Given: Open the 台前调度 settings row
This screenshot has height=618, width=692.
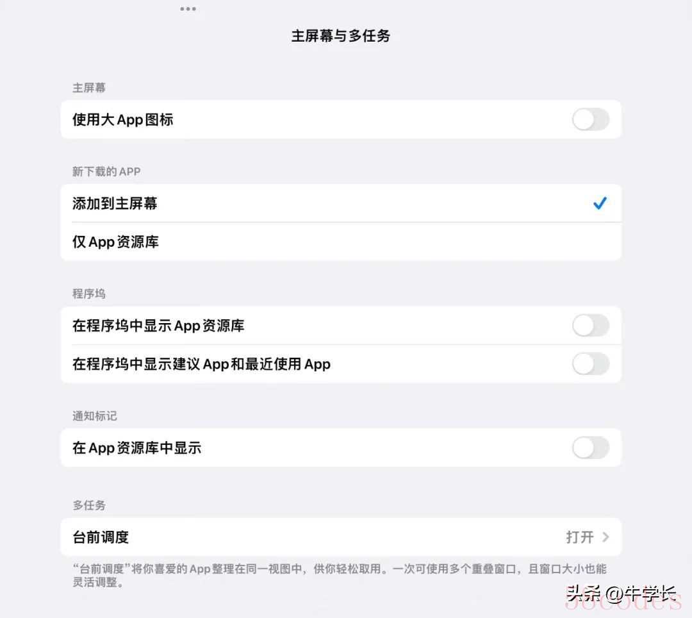Looking at the screenshot, I should point(341,537).
